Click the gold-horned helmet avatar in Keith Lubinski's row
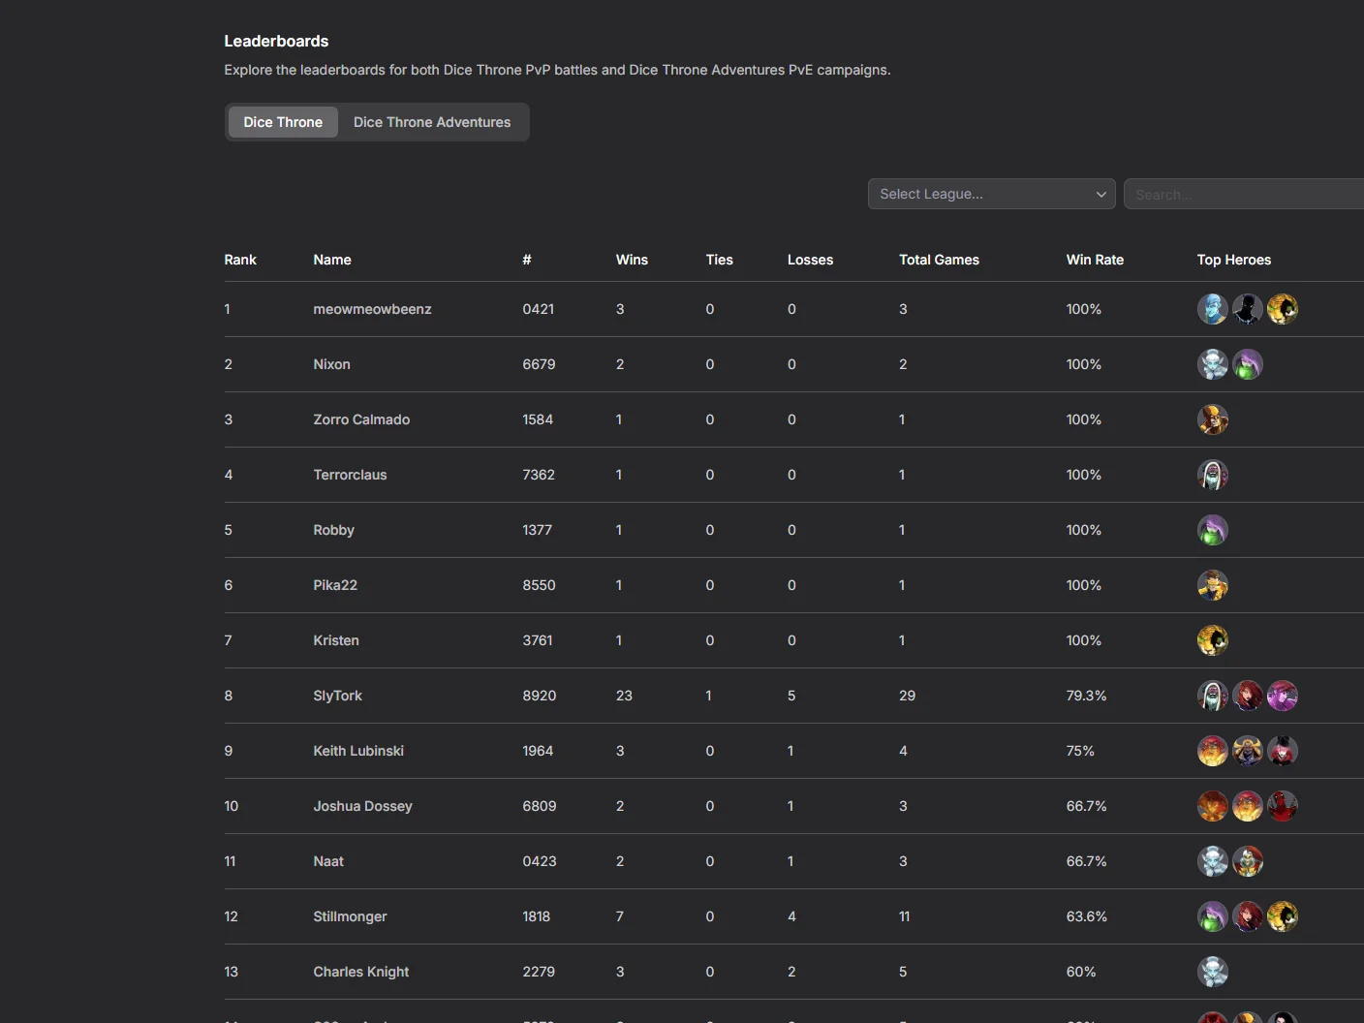The height and width of the screenshot is (1023, 1364). coord(1248,751)
